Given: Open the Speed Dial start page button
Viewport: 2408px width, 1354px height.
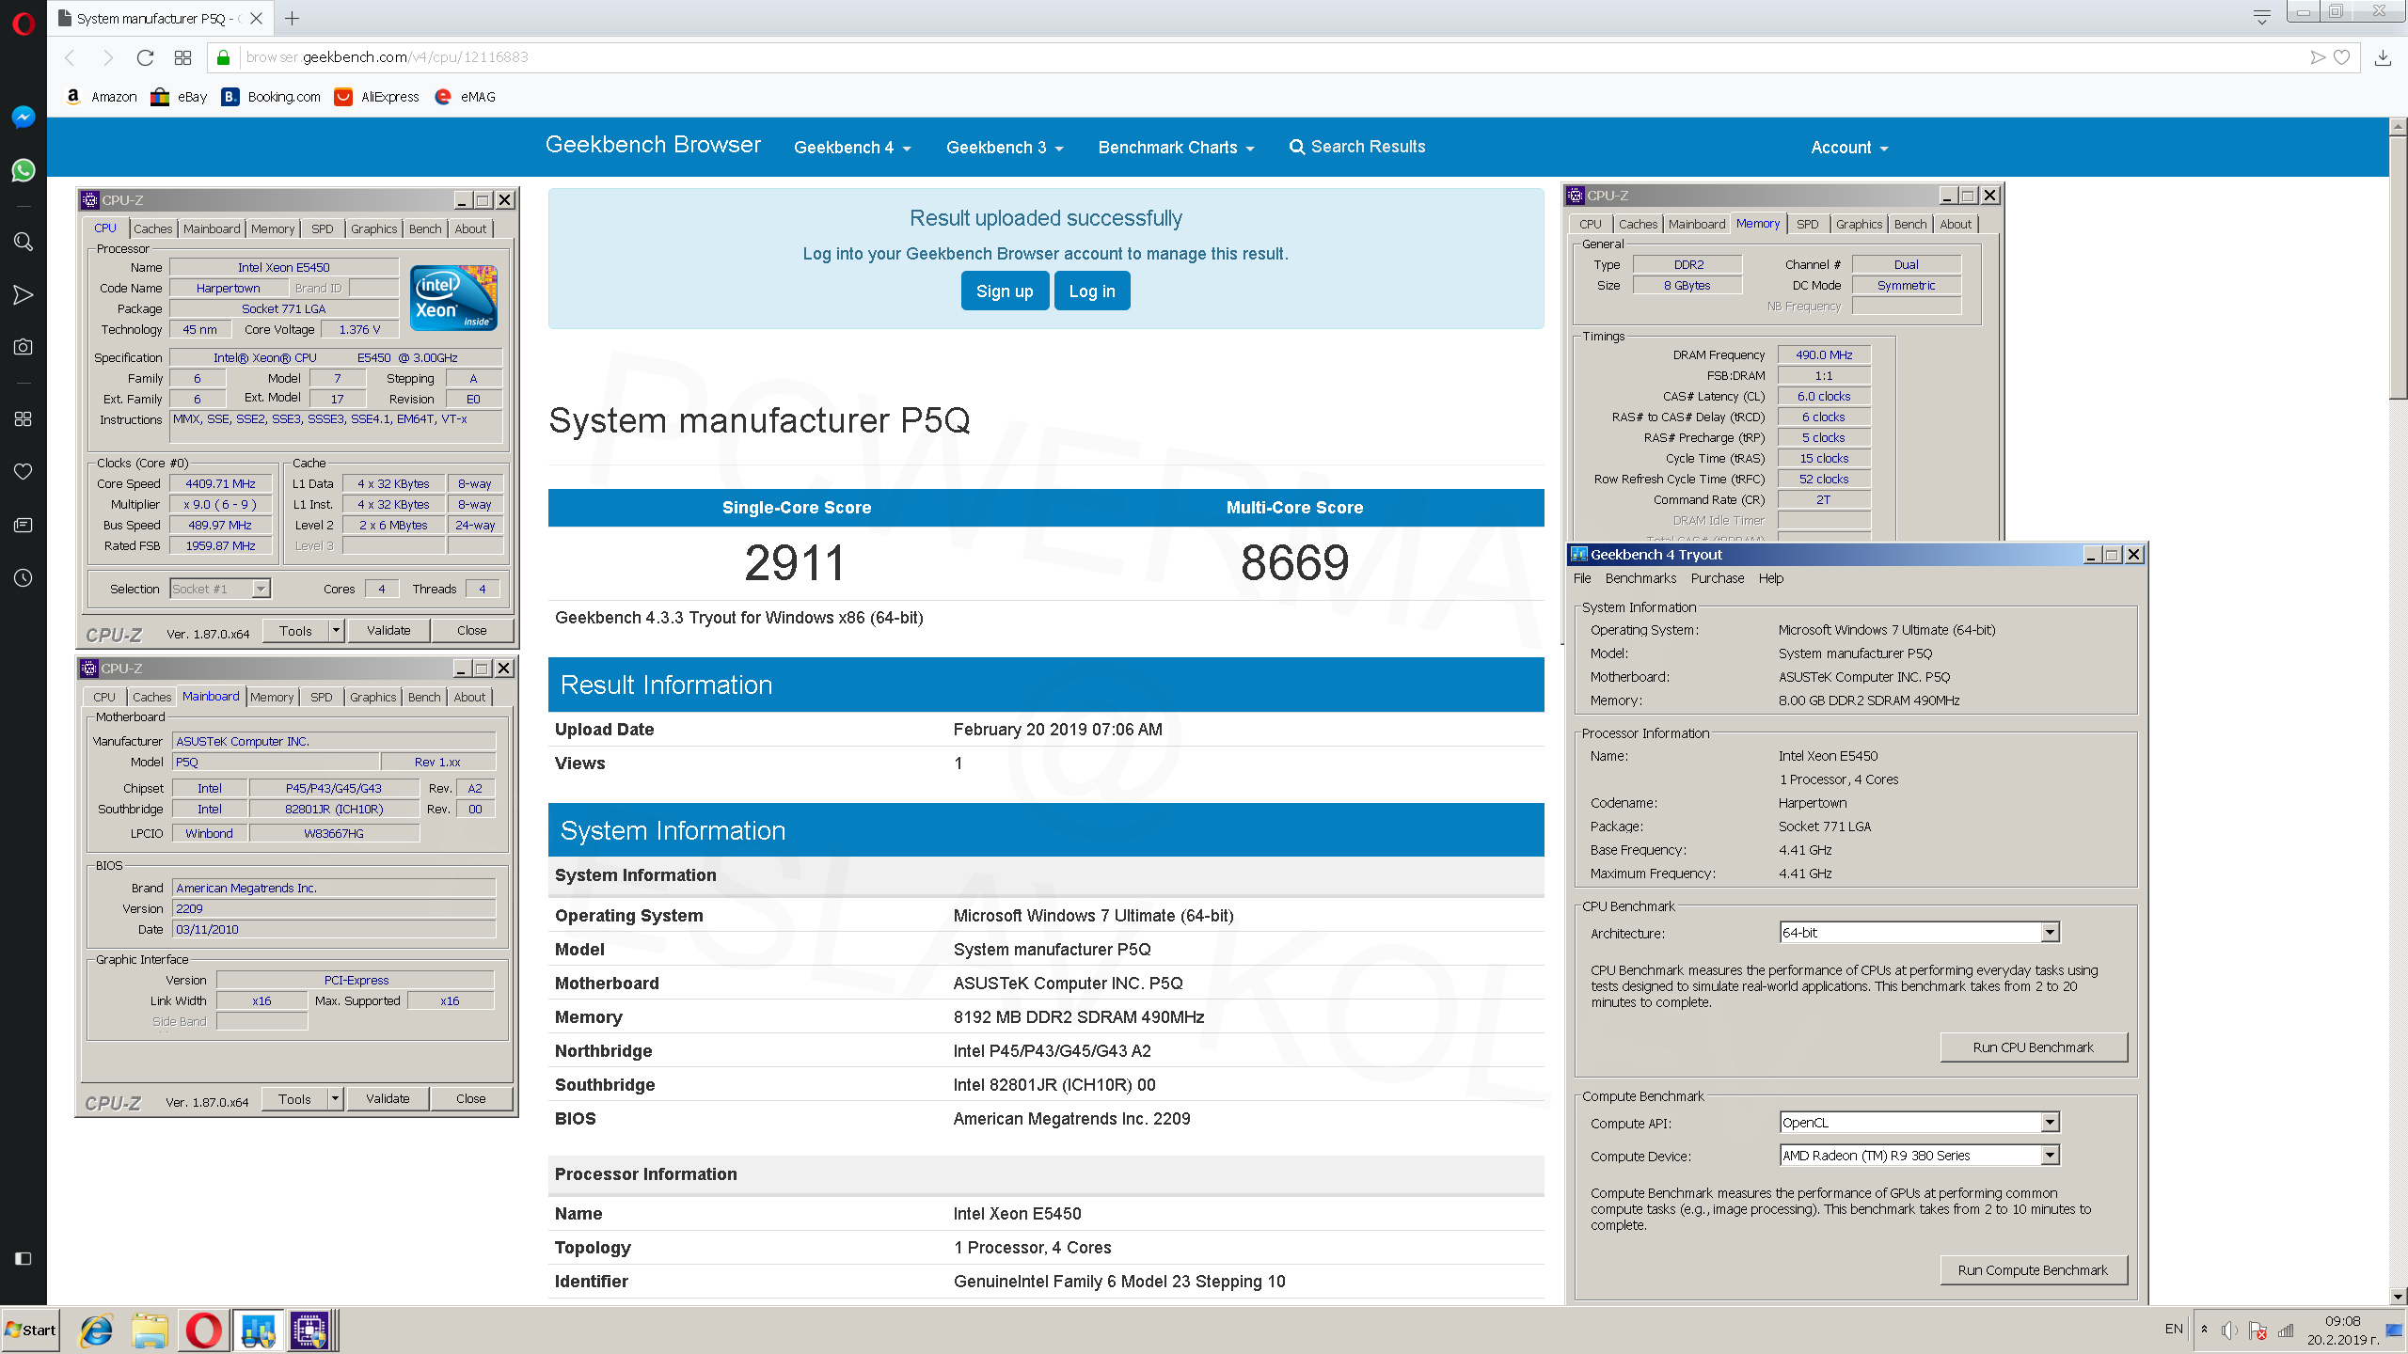Looking at the screenshot, I should (182, 57).
